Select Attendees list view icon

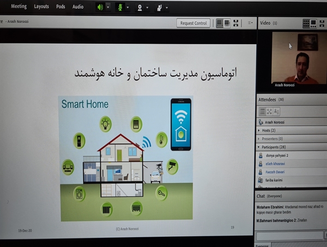[x=262, y=112]
